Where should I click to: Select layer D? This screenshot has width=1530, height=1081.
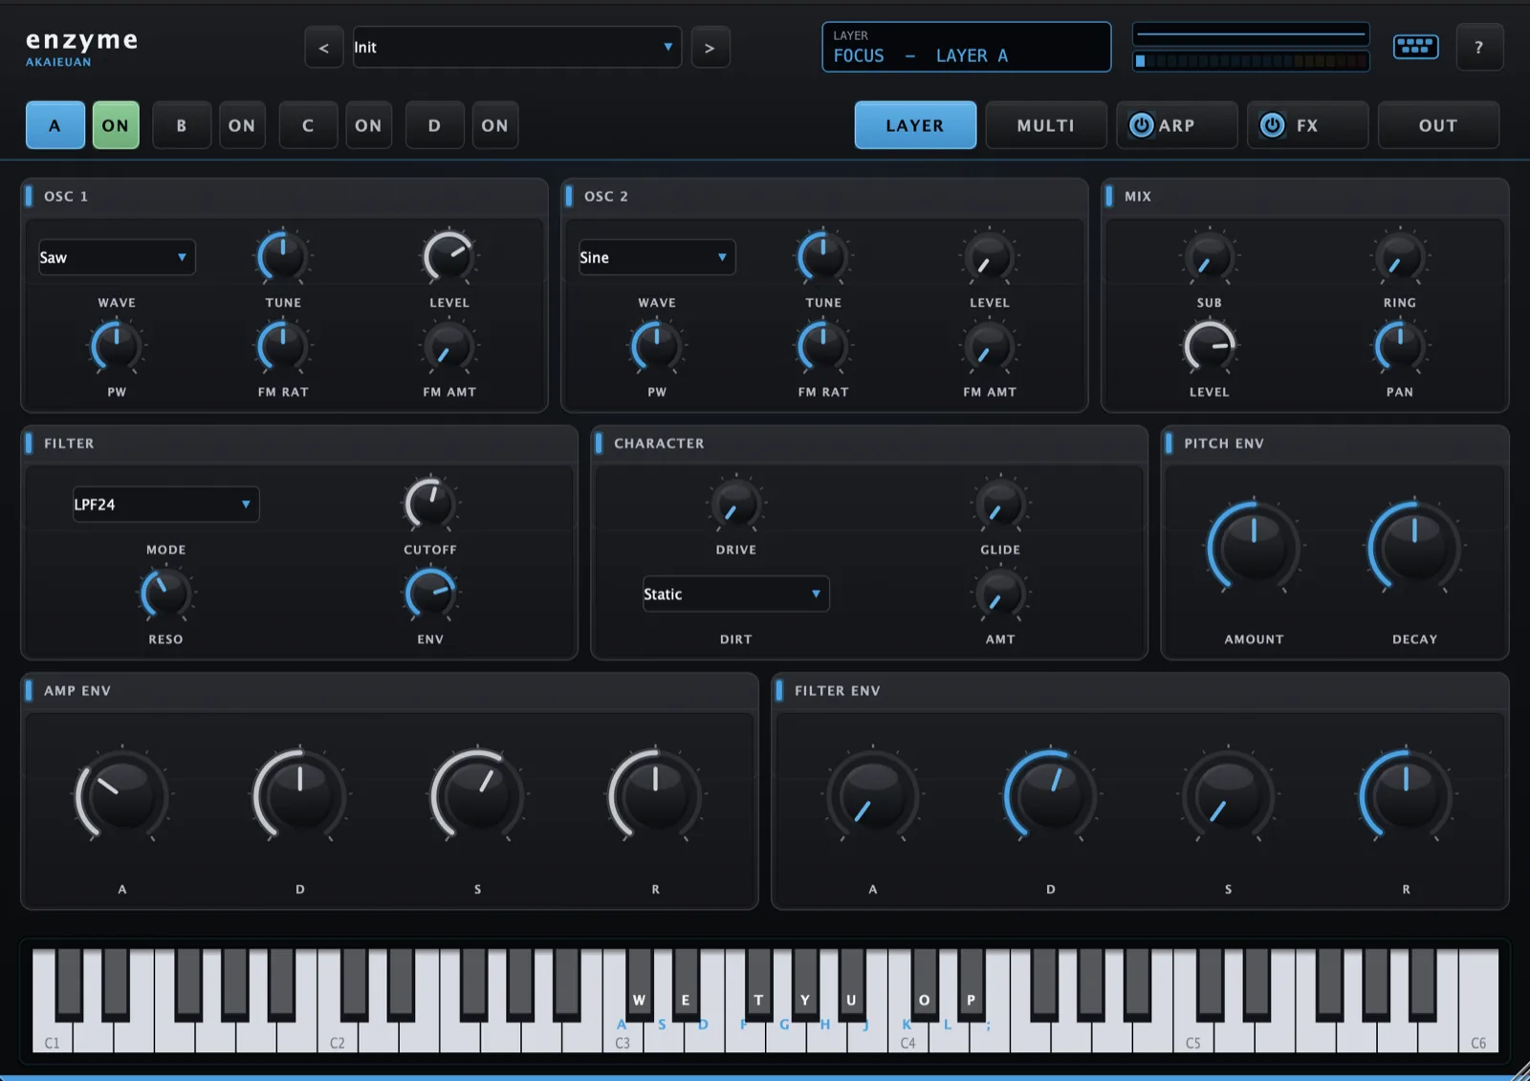[434, 125]
